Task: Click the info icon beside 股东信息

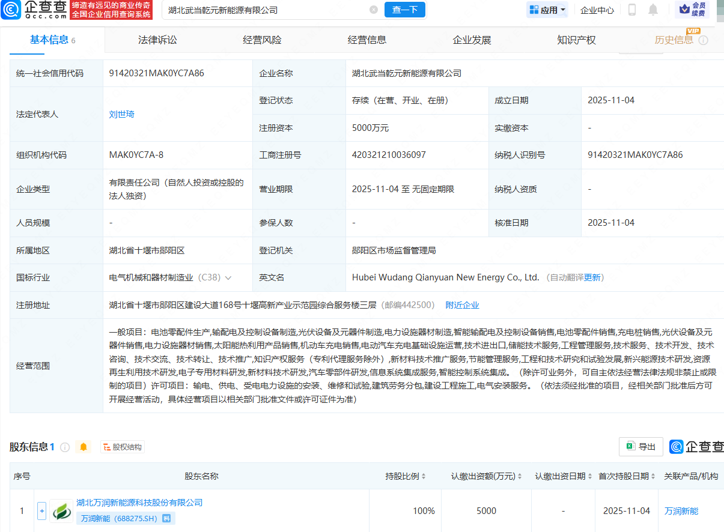Action: coord(65,447)
